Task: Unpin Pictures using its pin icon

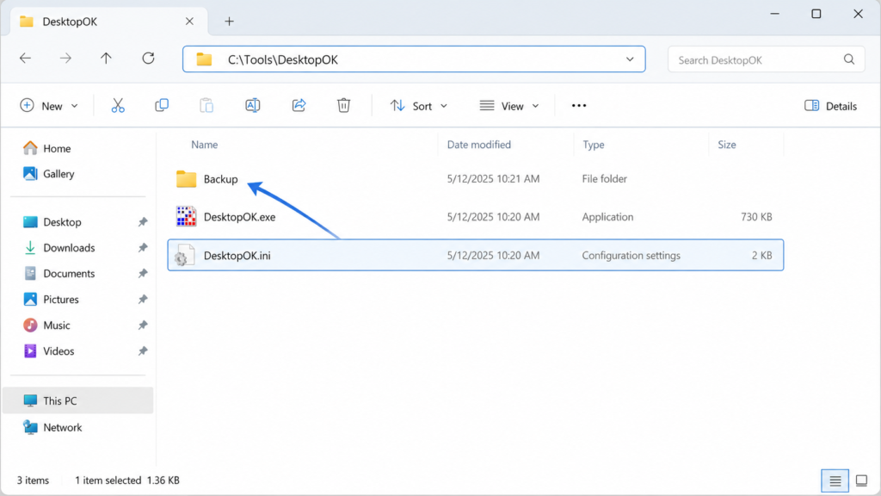Action: 143,300
